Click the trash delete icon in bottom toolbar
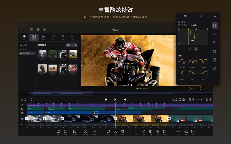This screenshot has height=144, width=231. [x=122, y=132]
